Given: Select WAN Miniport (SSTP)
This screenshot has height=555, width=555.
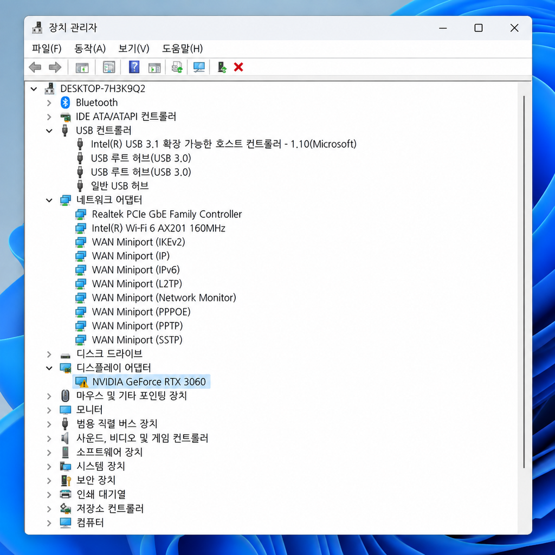Looking at the screenshot, I should point(137,340).
